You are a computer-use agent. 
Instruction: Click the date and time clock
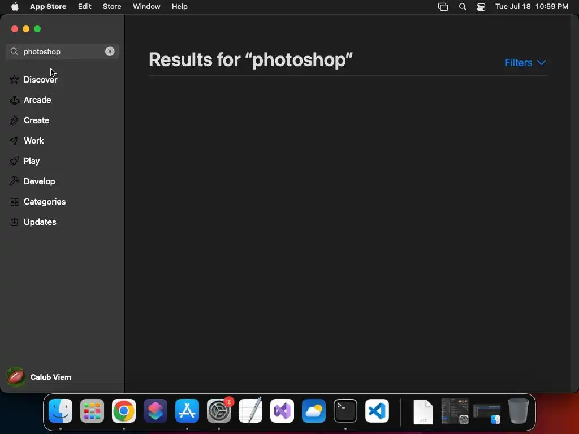coord(532,6)
